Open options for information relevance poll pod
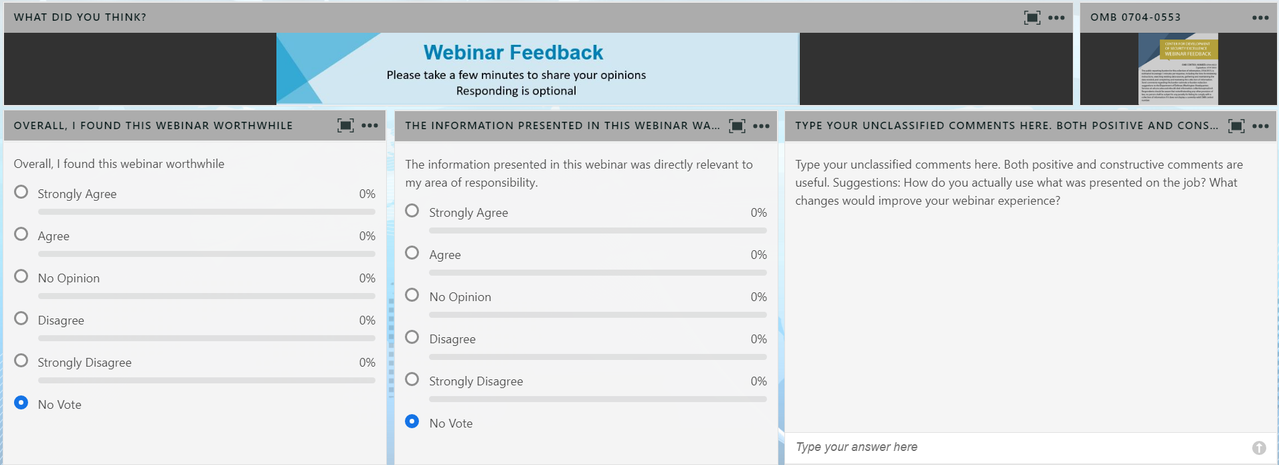The height and width of the screenshot is (465, 1279). 761,126
